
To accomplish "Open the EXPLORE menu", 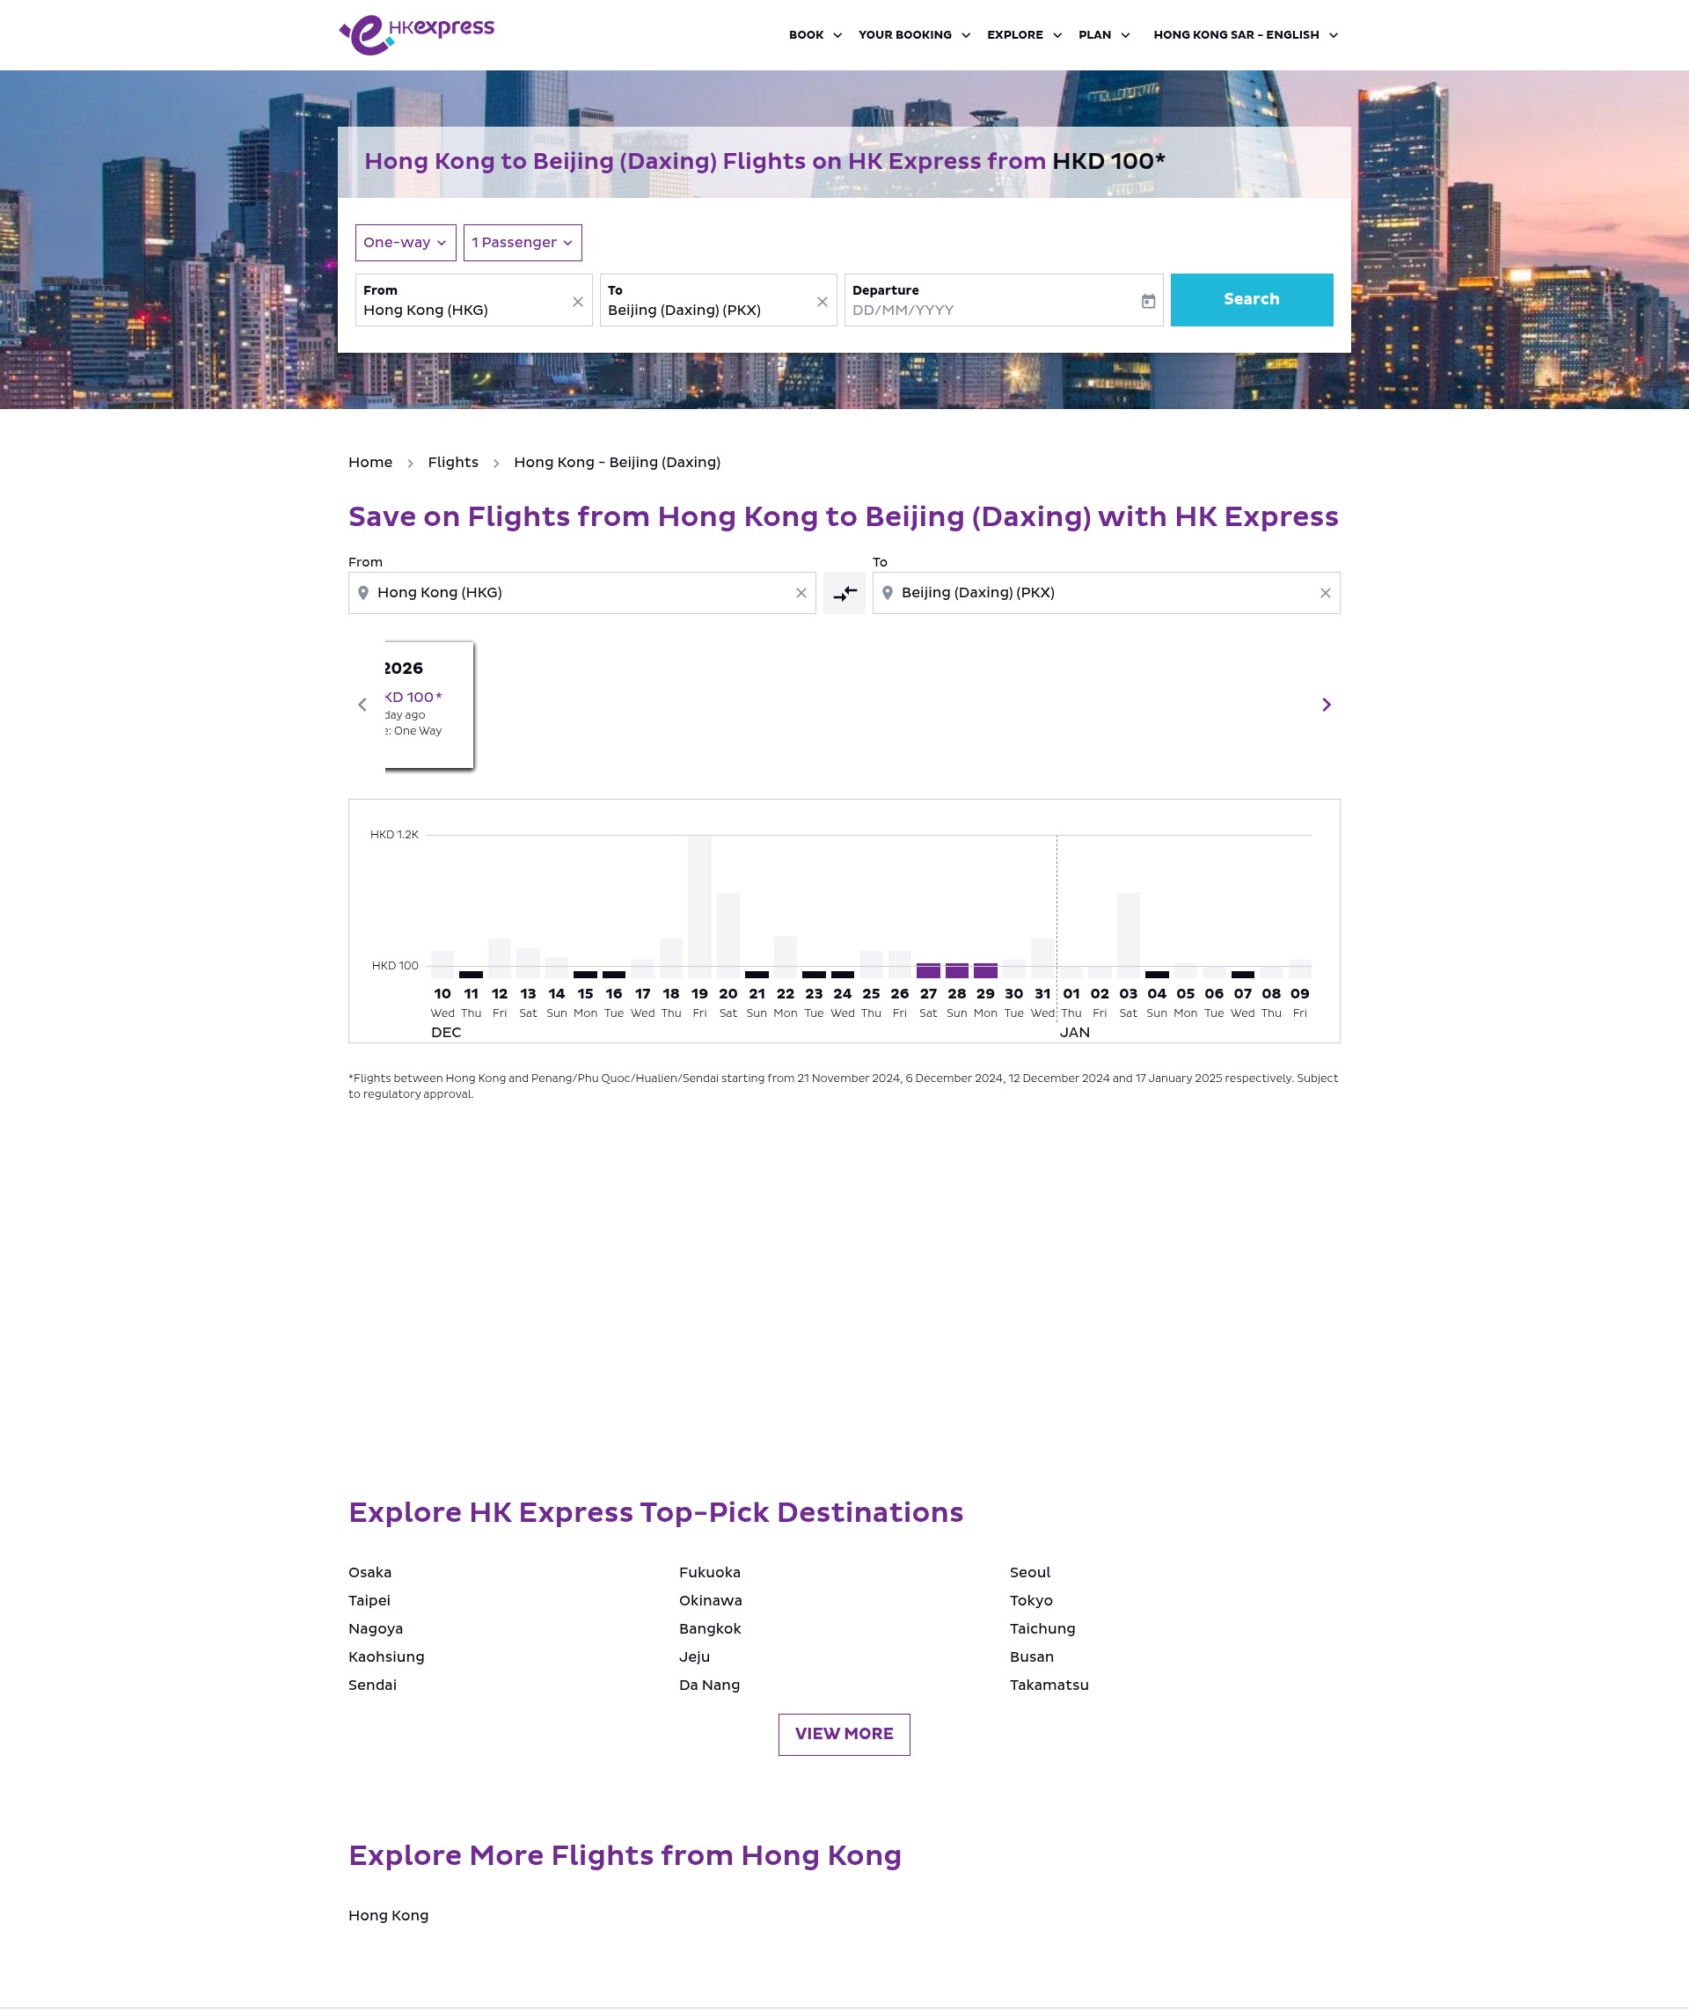I will coord(1025,35).
